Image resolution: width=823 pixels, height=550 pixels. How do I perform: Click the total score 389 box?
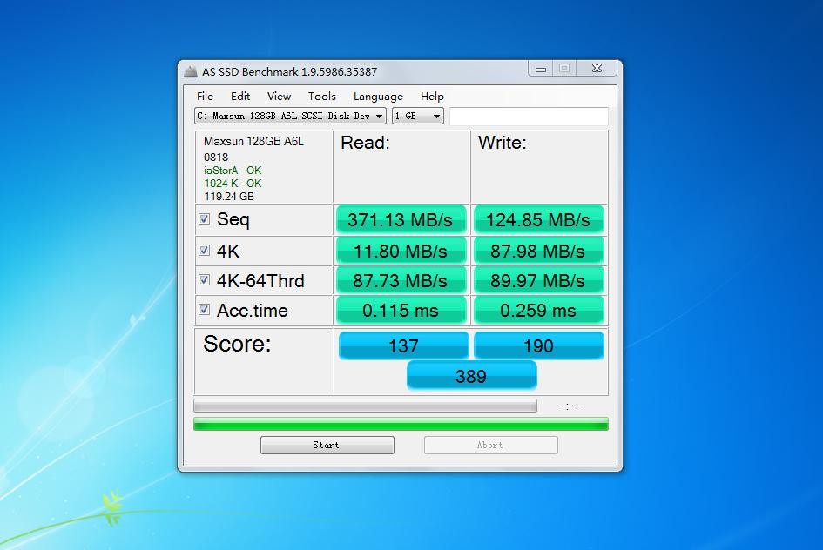click(x=471, y=376)
